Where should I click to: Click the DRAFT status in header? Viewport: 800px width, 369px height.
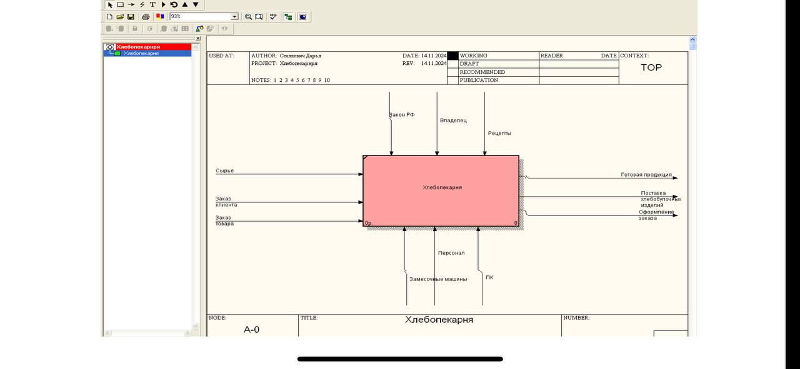(469, 64)
